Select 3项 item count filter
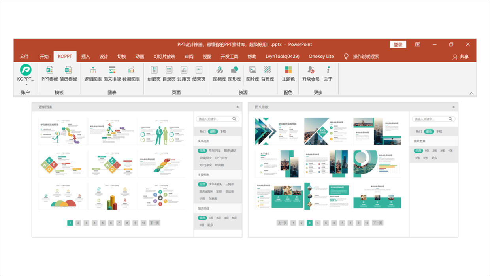Screen dimensions: 490x276 coord(219,218)
